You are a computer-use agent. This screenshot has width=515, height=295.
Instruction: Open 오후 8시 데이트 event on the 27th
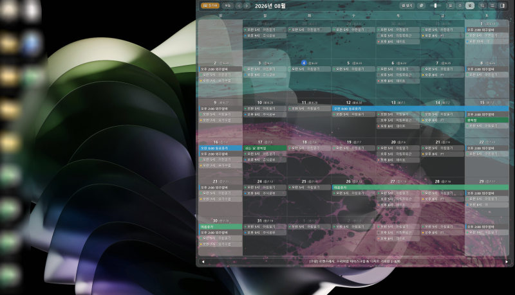point(398,205)
